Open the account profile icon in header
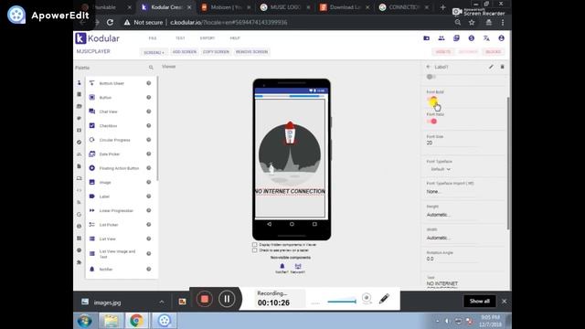 pyautogui.click(x=501, y=38)
